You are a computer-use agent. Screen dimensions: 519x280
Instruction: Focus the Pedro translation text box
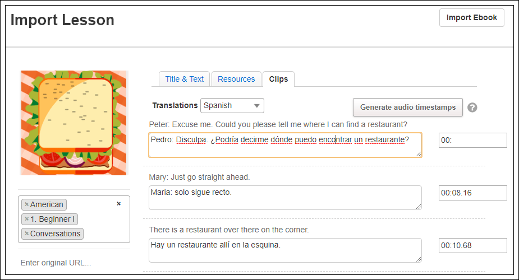pyautogui.click(x=285, y=145)
